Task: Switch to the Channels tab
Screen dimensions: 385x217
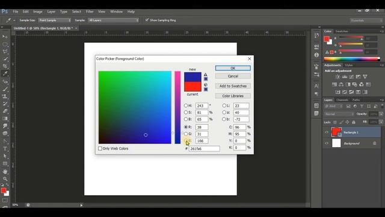Action: click(342, 100)
